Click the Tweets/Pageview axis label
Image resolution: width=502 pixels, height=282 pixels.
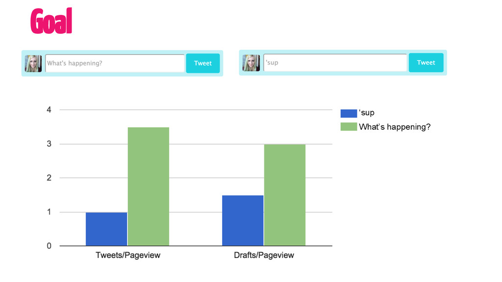pyautogui.click(x=128, y=255)
